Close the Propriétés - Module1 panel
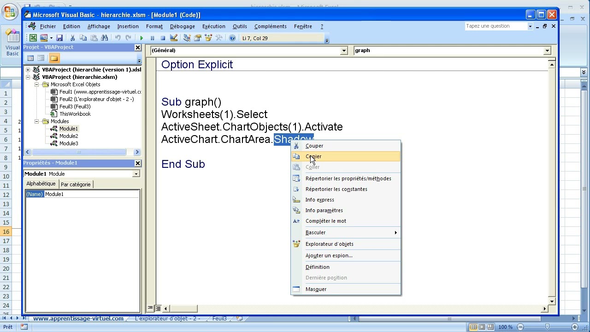The height and width of the screenshot is (332, 590). point(137,163)
